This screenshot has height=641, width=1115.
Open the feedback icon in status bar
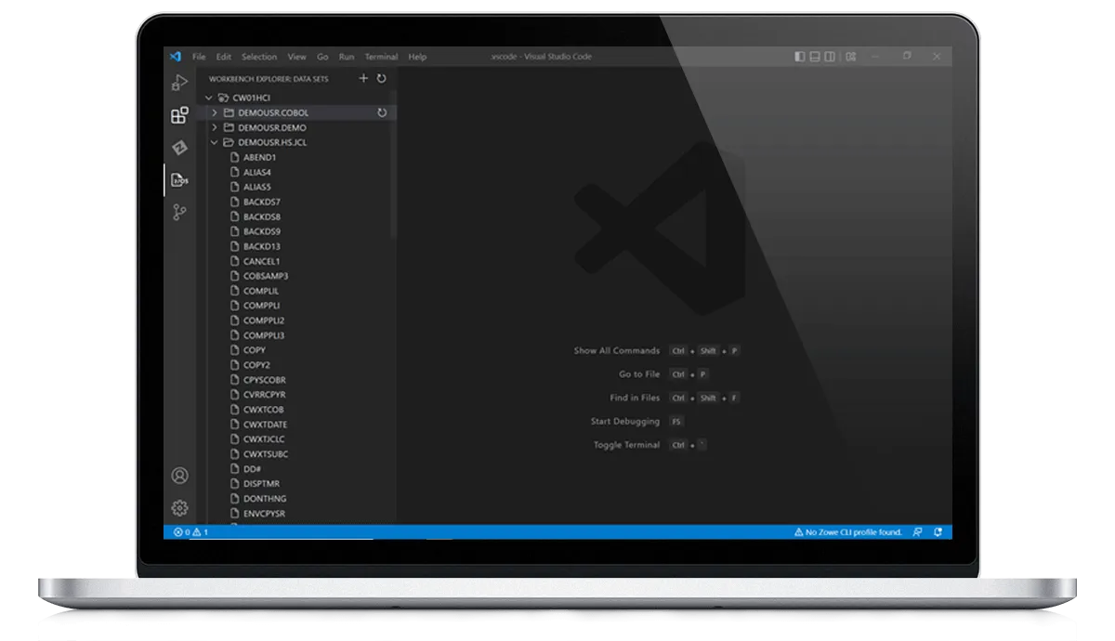click(917, 532)
